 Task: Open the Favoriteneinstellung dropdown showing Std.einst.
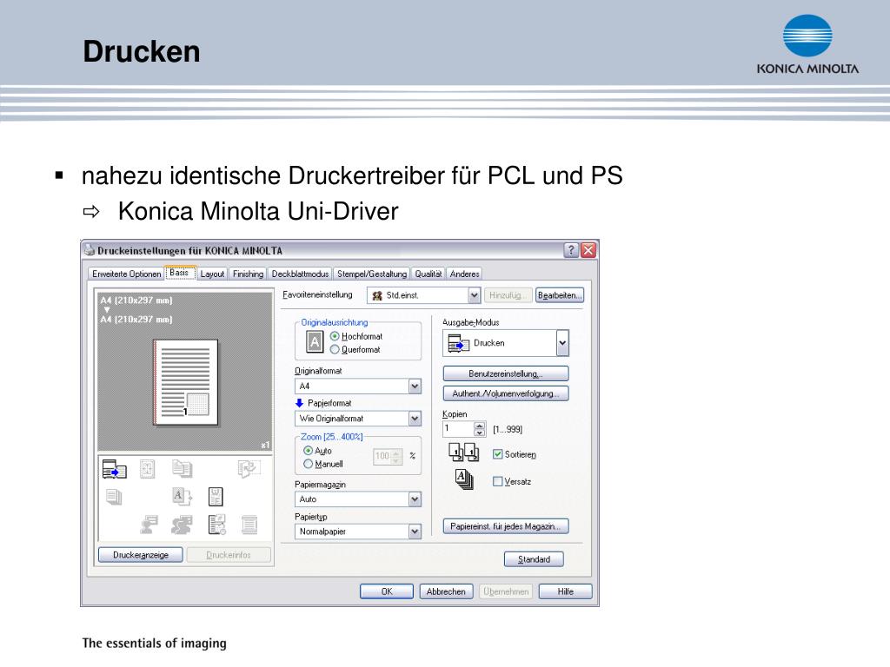pos(424,295)
